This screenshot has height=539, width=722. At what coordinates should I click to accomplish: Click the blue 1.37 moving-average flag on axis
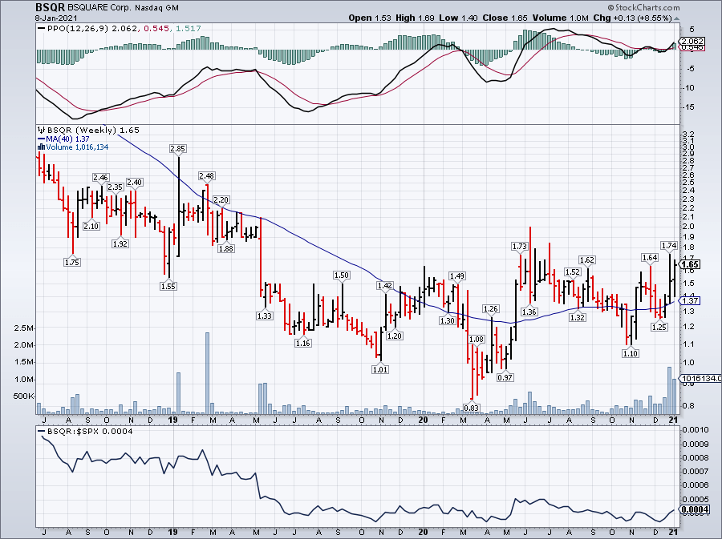point(690,301)
